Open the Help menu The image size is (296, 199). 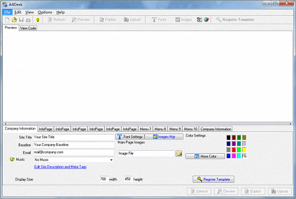(60, 12)
